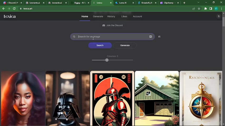The height and width of the screenshot is (126, 225).
Task: Click the Lexica logo
Action: [x=9, y=17]
